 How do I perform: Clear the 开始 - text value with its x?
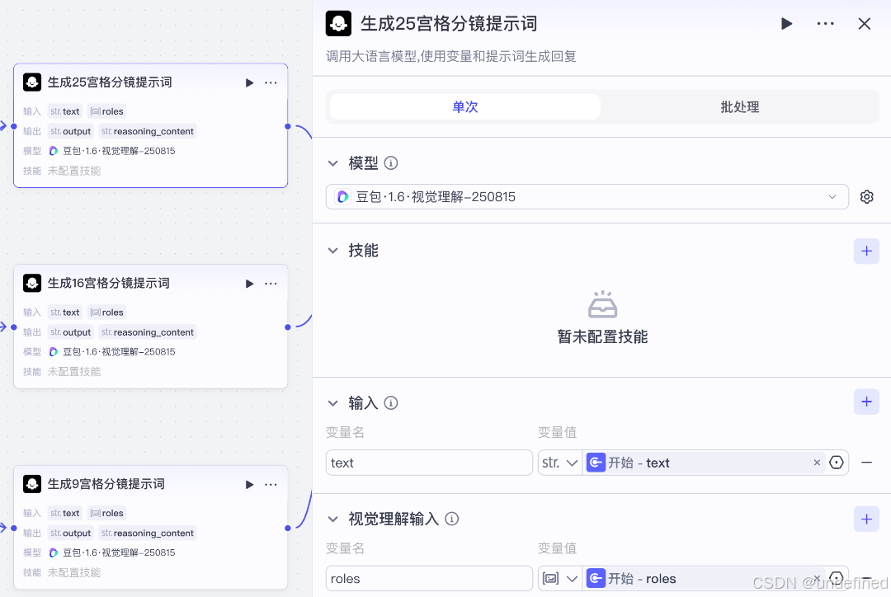coord(817,463)
